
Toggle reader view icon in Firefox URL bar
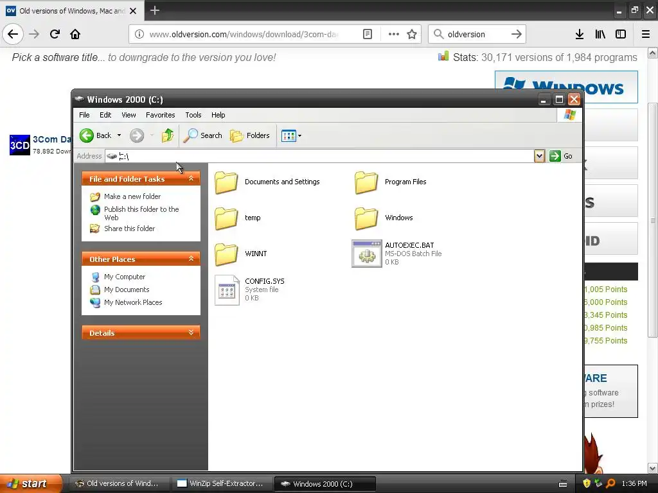(x=367, y=34)
